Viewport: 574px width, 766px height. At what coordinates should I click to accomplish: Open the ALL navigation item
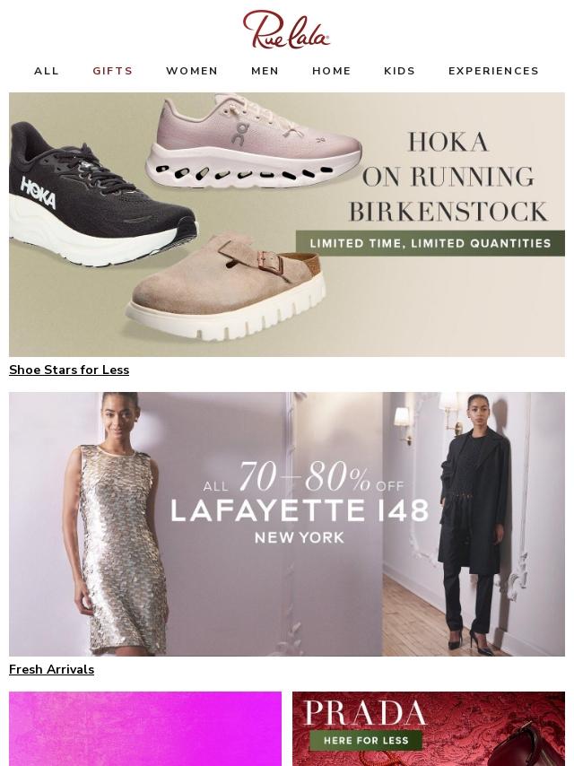47,71
